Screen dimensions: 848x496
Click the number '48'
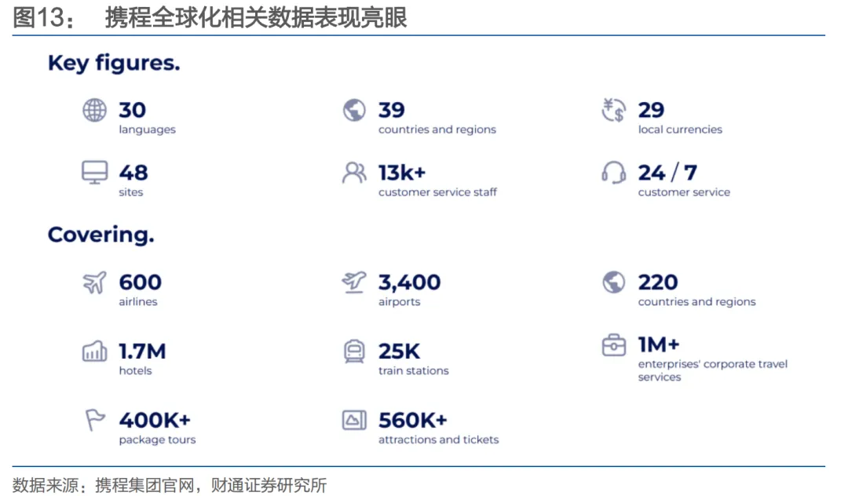pyautogui.click(x=133, y=173)
